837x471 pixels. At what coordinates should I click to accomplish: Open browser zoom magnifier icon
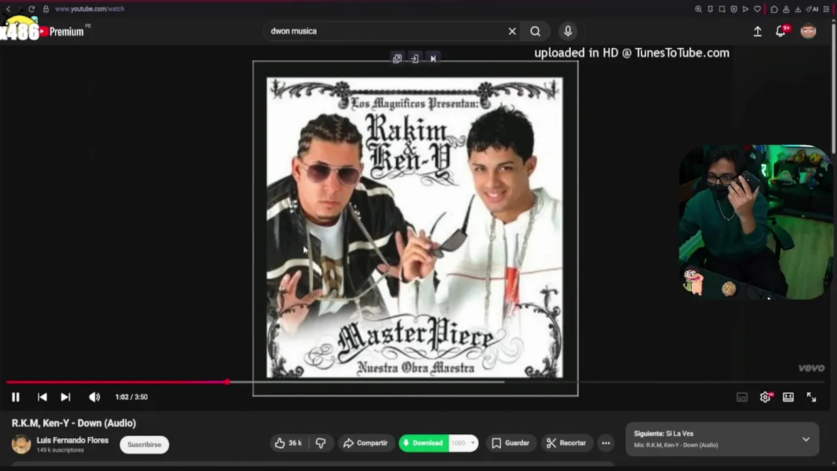[698, 9]
